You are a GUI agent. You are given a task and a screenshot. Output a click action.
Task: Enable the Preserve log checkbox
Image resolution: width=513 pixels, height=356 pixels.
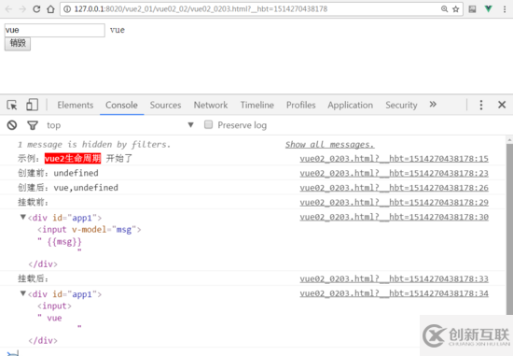coord(208,124)
